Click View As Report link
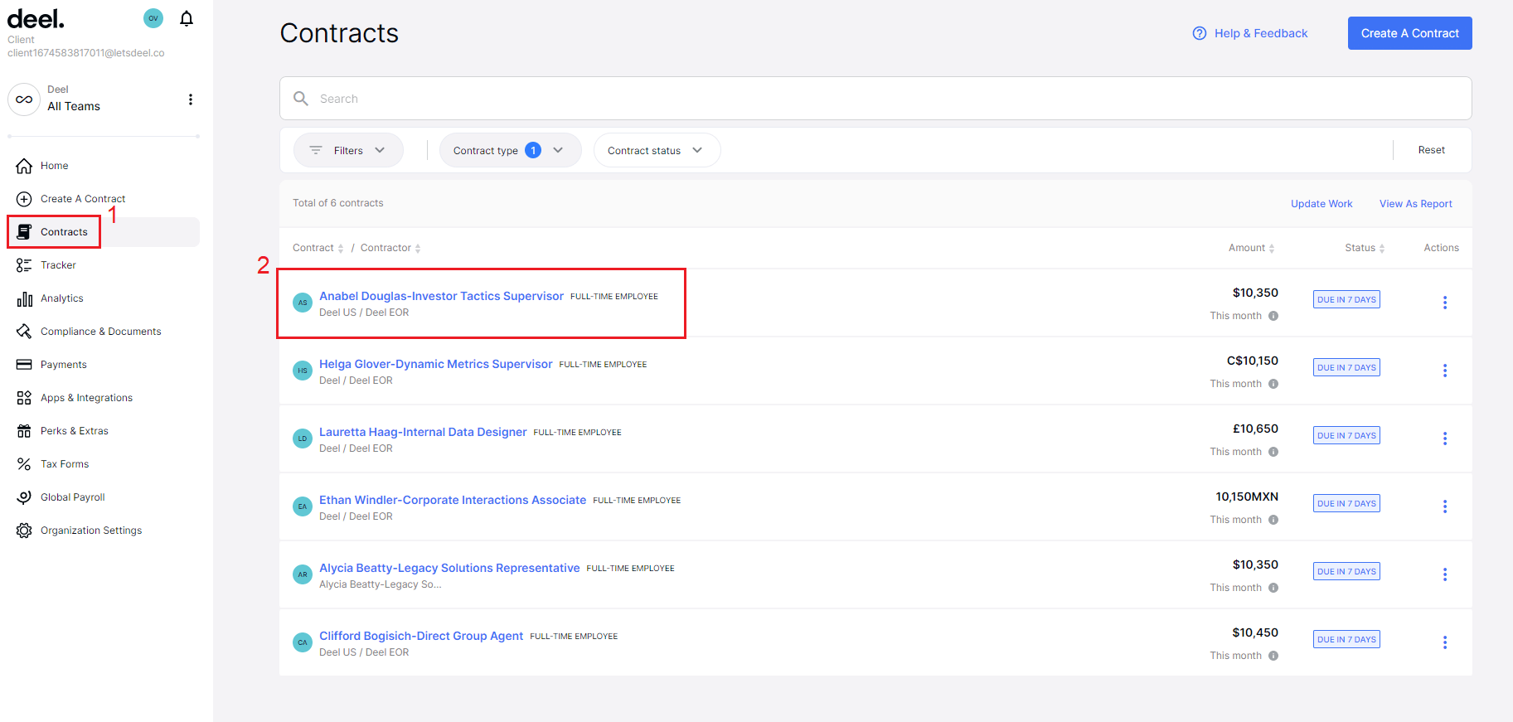This screenshot has width=1513, height=722. pos(1416,204)
